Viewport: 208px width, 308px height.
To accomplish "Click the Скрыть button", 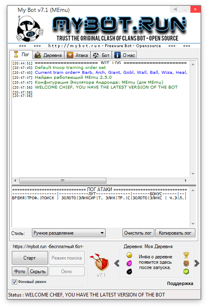I will pos(38,271).
